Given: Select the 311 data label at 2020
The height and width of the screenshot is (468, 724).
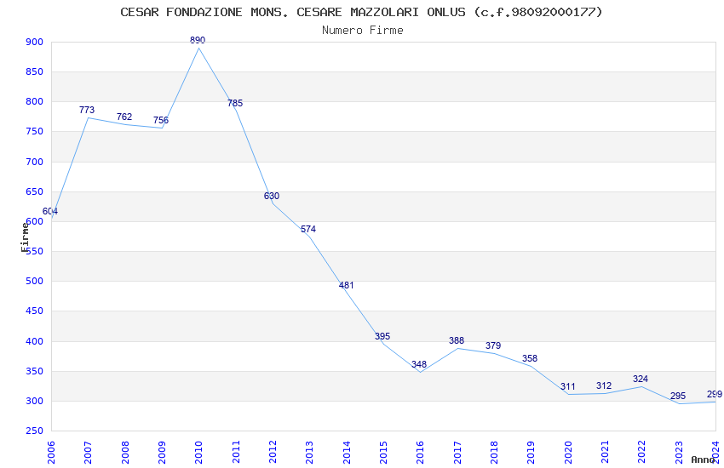Looking at the screenshot, I should click(x=568, y=386).
